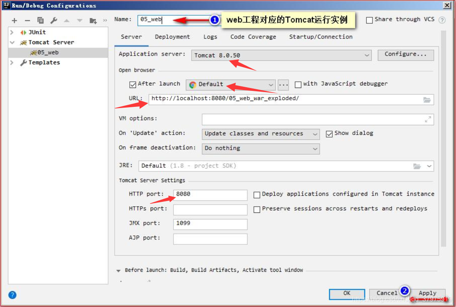Collapse the Before launch section

[118, 271]
